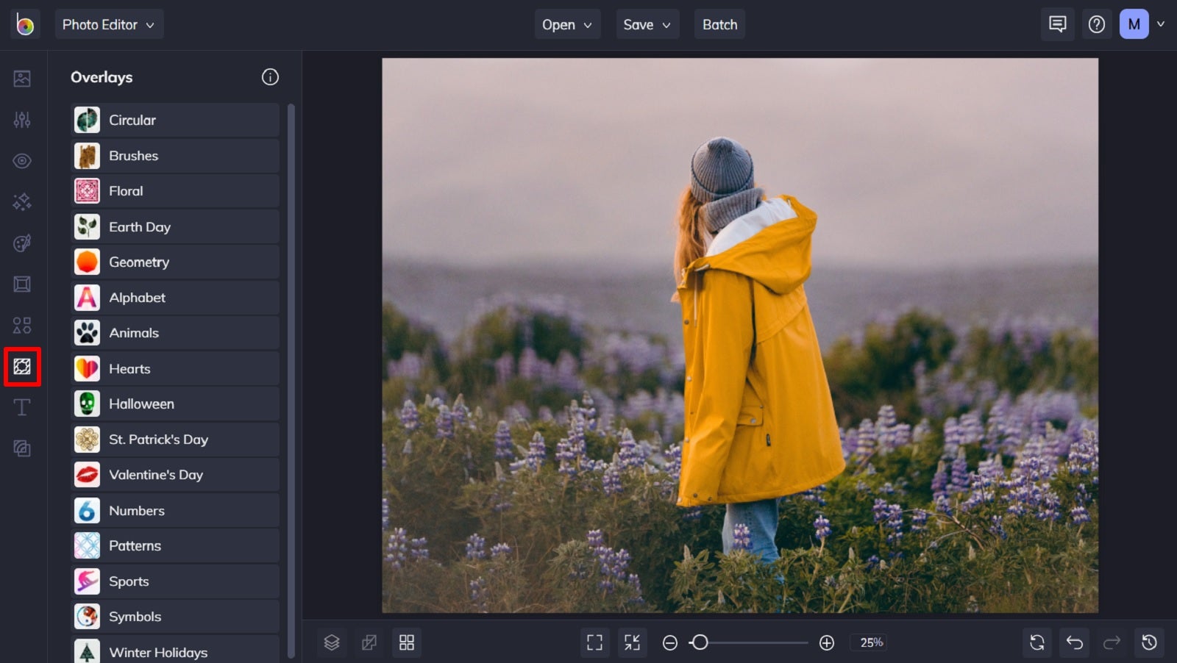Open the account menu next to the M avatar

coord(1161,24)
